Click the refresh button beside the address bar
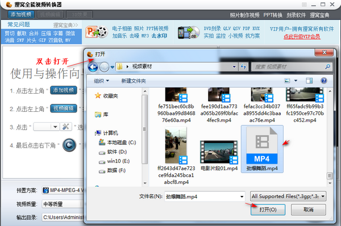This screenshot has height=226, width=341. click(x=243, y=66)
